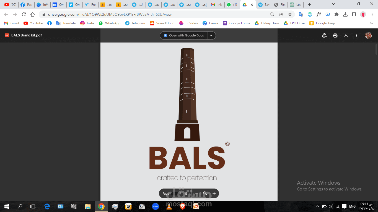This screenshot has width=378, height=212.
Task: Switch to the YouTube tab
Action: coord(10,5)
